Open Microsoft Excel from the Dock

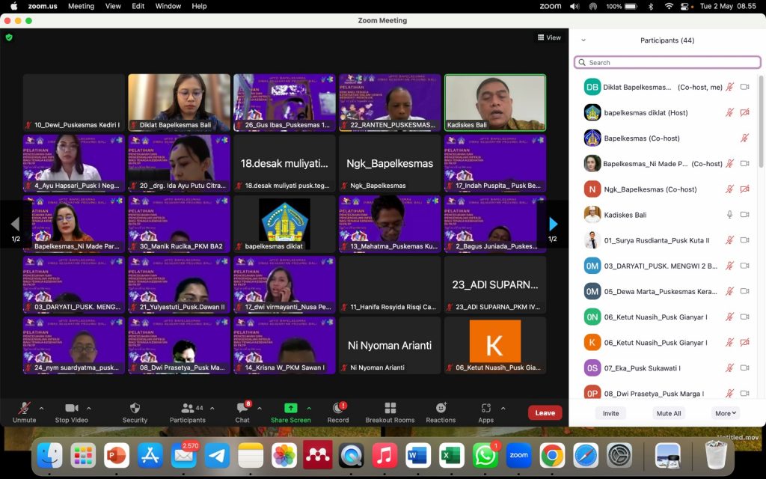tap(451, 456)
